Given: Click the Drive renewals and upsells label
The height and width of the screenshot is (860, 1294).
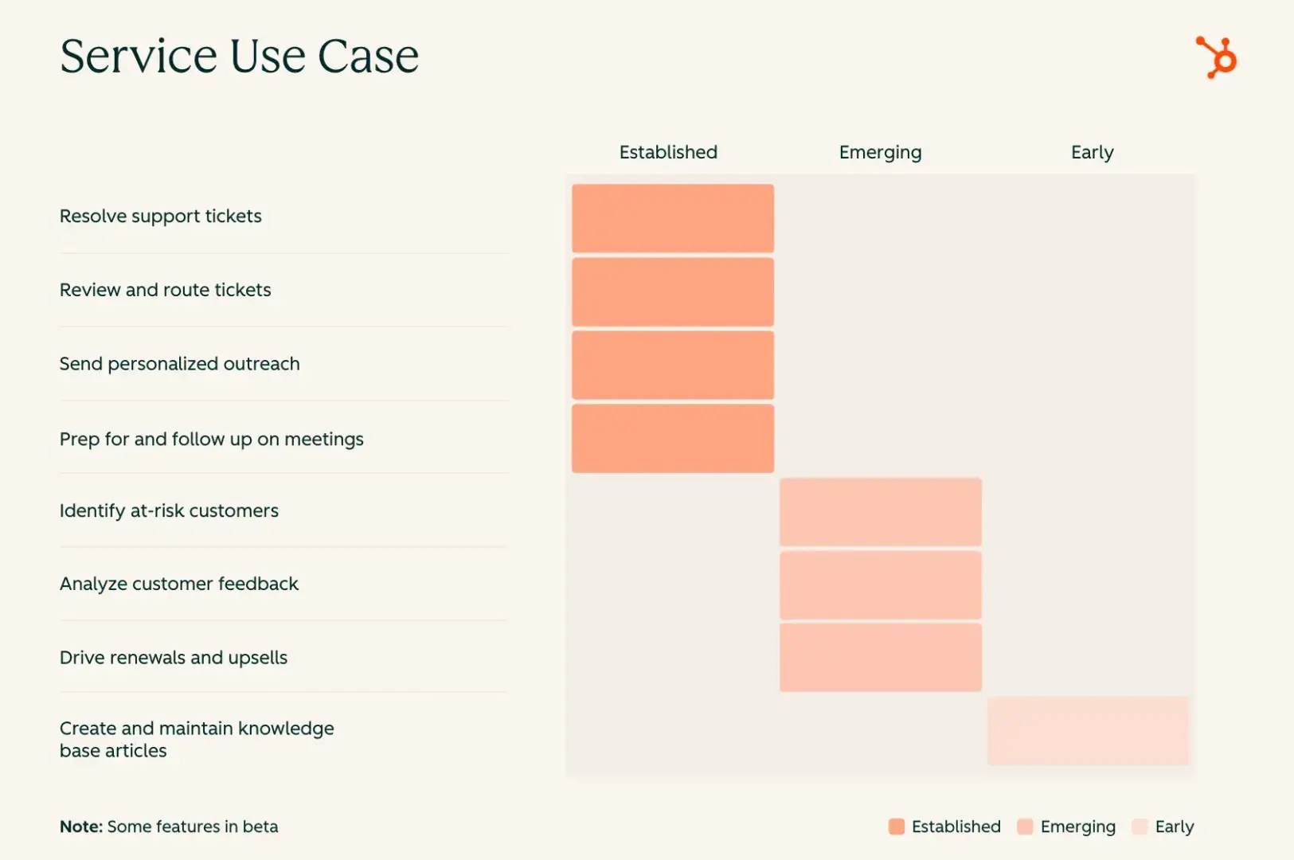Looking at the screenshot, I should click(x=174, y=658).
